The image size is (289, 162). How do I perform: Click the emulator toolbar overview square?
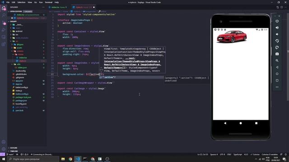(x=277, y=81)
